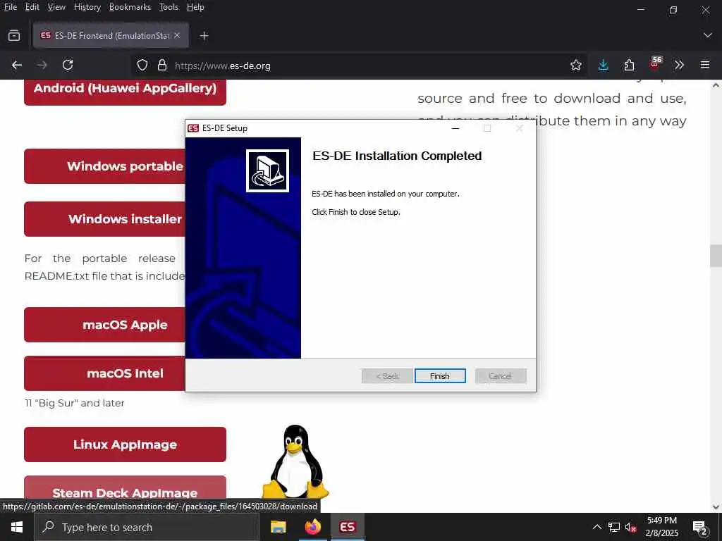The image size is (722, 541).
Task: Open the Windows Start menu
Action: click(x=17, y=527)
